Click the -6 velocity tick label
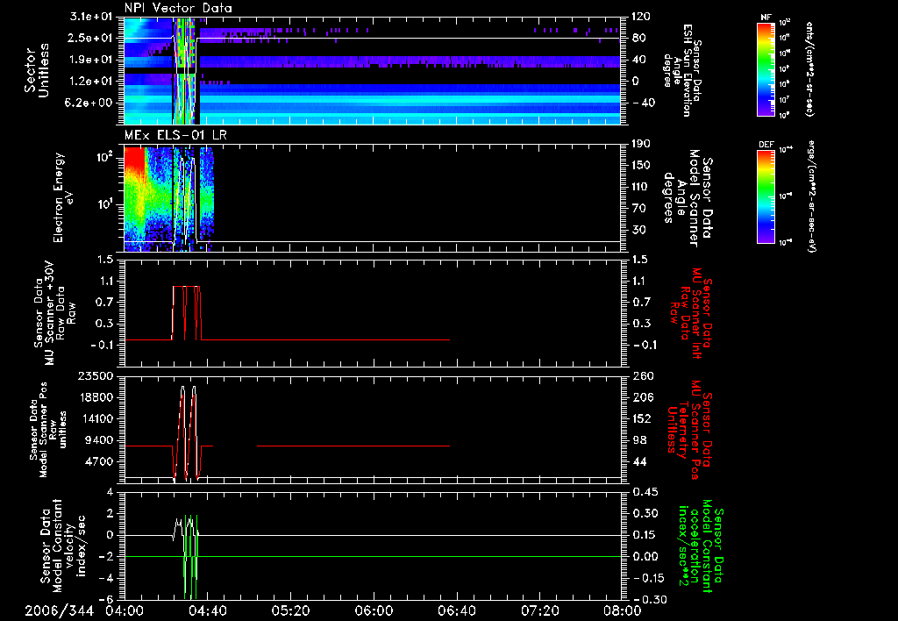The width and height of the screenshot is (898, 621). point(108,599)
